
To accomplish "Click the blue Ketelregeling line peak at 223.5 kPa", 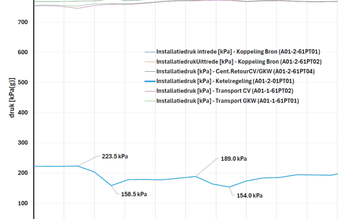I will tap(78, 166).
